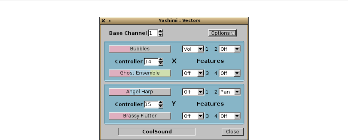Open Y feature 3 Off dropdown
348x140 pixels.
click(x=193, y=116)
